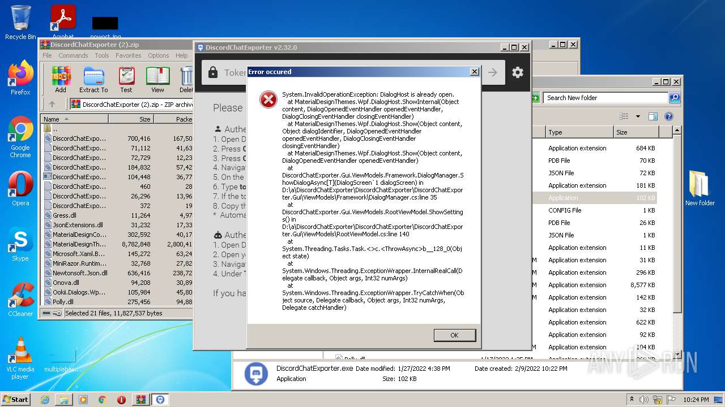
Task: Open Internet Explorer from taskbar
Action: coord(45,400)
